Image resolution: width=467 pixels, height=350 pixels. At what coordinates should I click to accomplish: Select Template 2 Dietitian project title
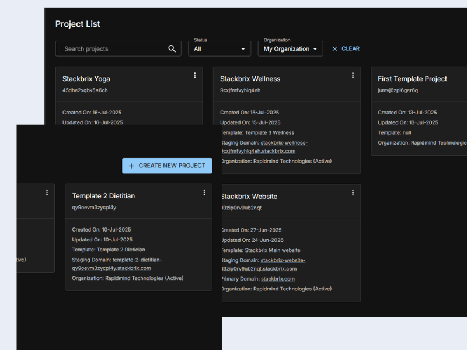pyautogui.click(x=103, y=196)
